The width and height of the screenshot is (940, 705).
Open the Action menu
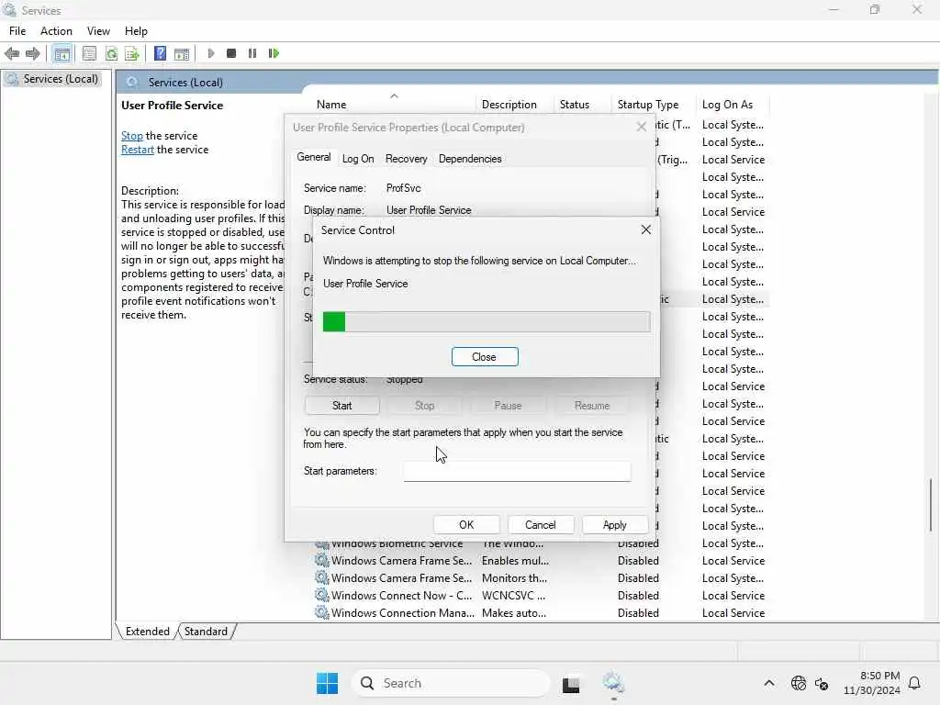(56, 31)
